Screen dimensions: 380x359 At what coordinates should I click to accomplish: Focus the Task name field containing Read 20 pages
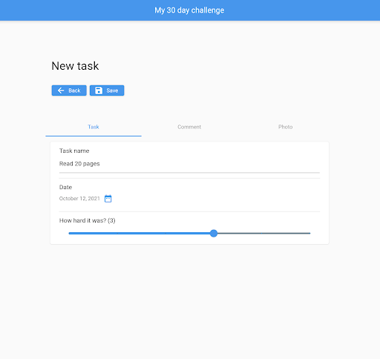(189, 164)
